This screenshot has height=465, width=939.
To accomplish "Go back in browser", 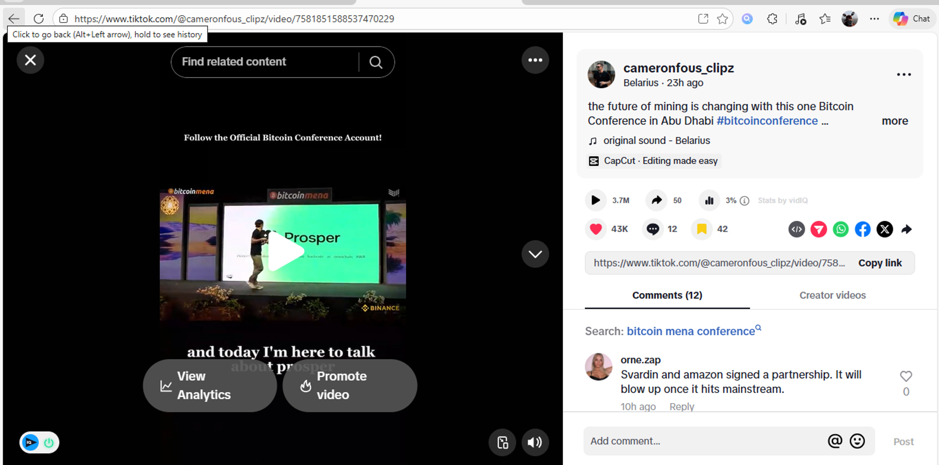I will pos(14,18).
